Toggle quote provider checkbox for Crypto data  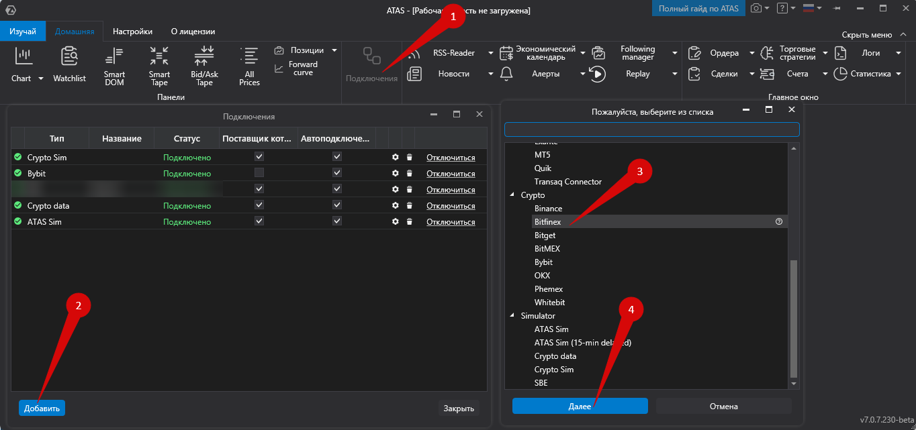click(x=259, y=205)
